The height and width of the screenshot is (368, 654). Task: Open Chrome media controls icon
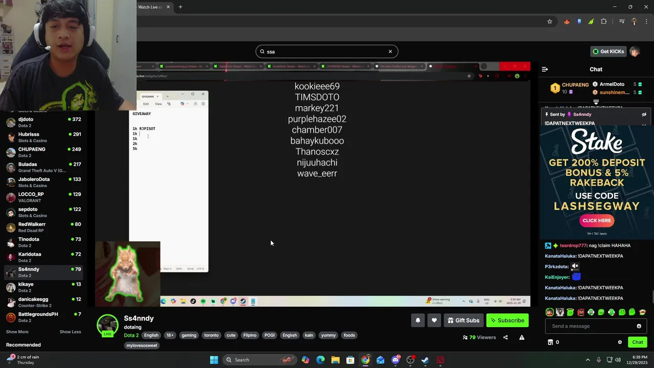[x=622, y=21]
